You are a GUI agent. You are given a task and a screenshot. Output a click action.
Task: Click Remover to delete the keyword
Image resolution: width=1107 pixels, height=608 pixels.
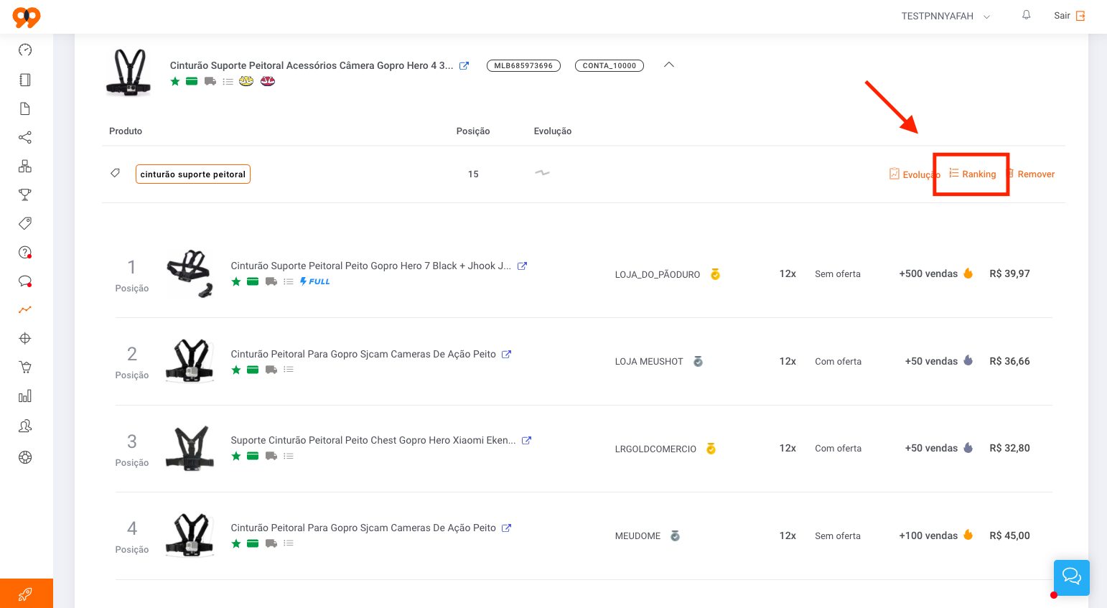point(1032,174)
